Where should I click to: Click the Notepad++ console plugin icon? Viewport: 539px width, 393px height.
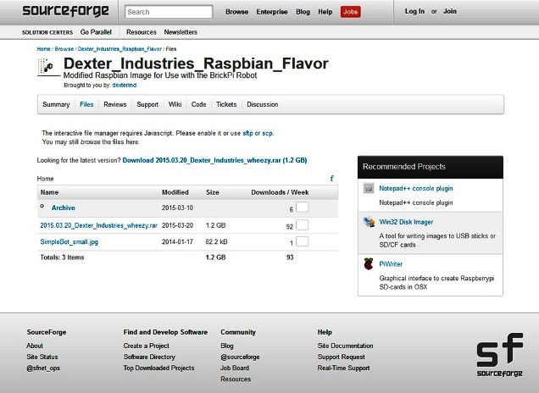[x=369, y=188]
